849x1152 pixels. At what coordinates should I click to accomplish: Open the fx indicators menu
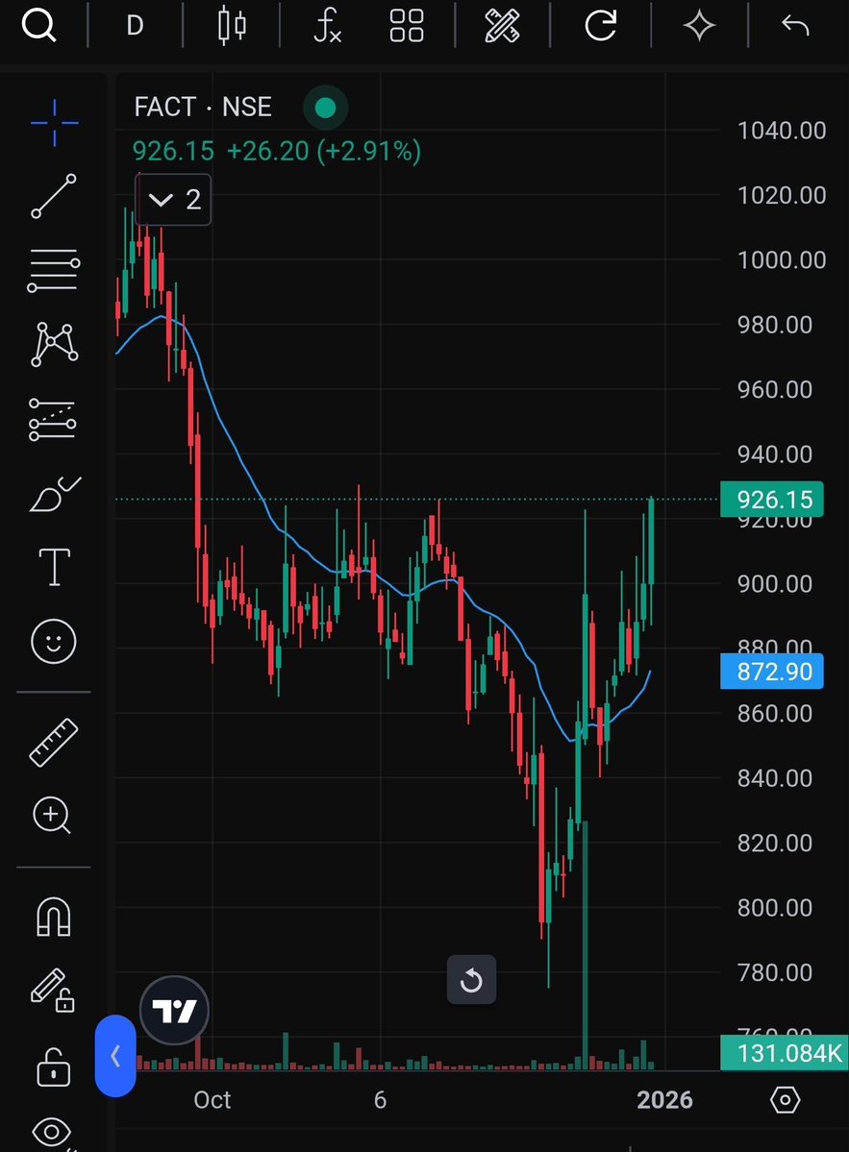click(x=327, y=26)
